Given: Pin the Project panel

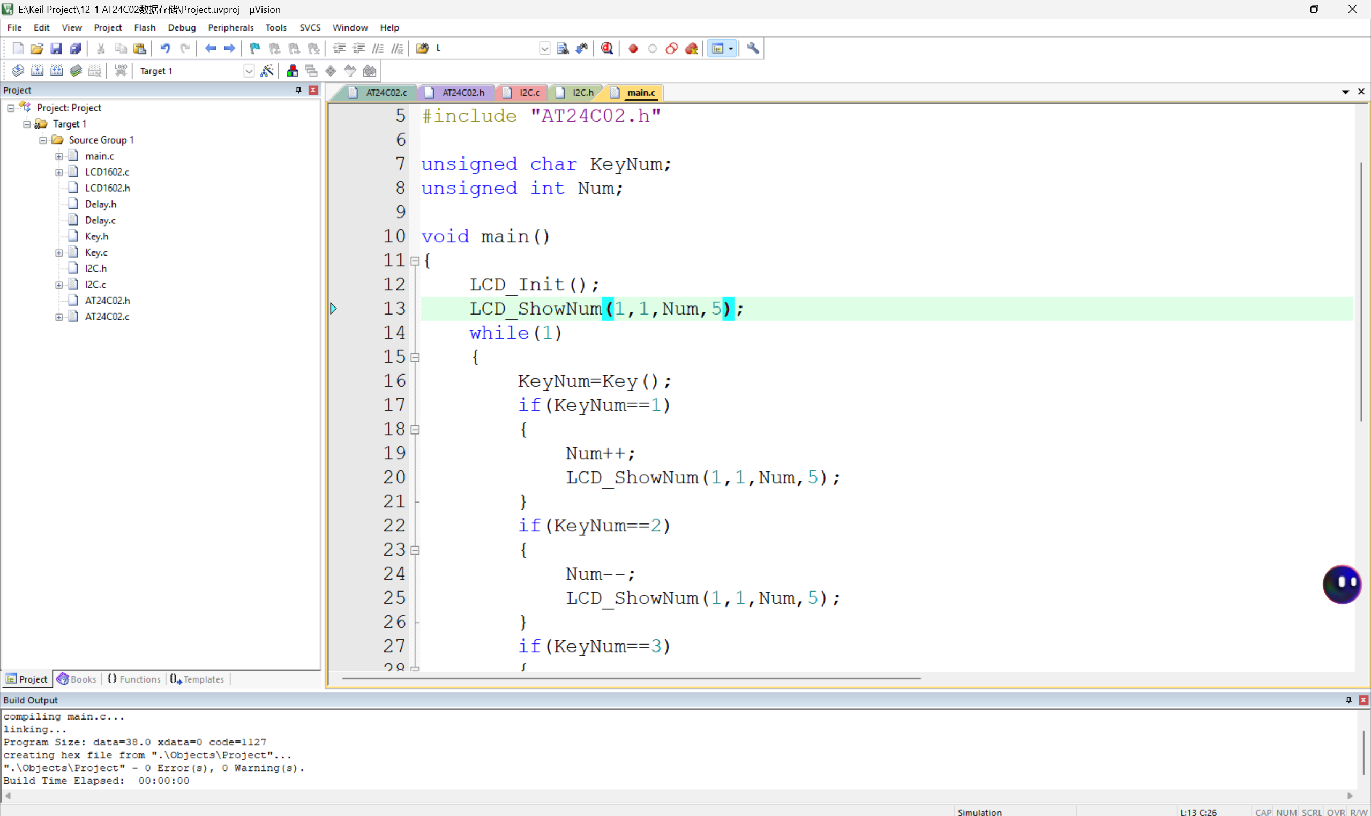Looking at the screenshot, I should point(298,90).
